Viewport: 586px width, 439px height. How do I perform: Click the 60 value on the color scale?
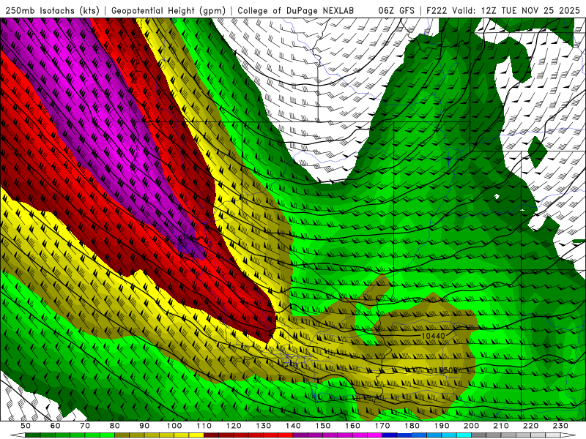(x=56, y=426)
